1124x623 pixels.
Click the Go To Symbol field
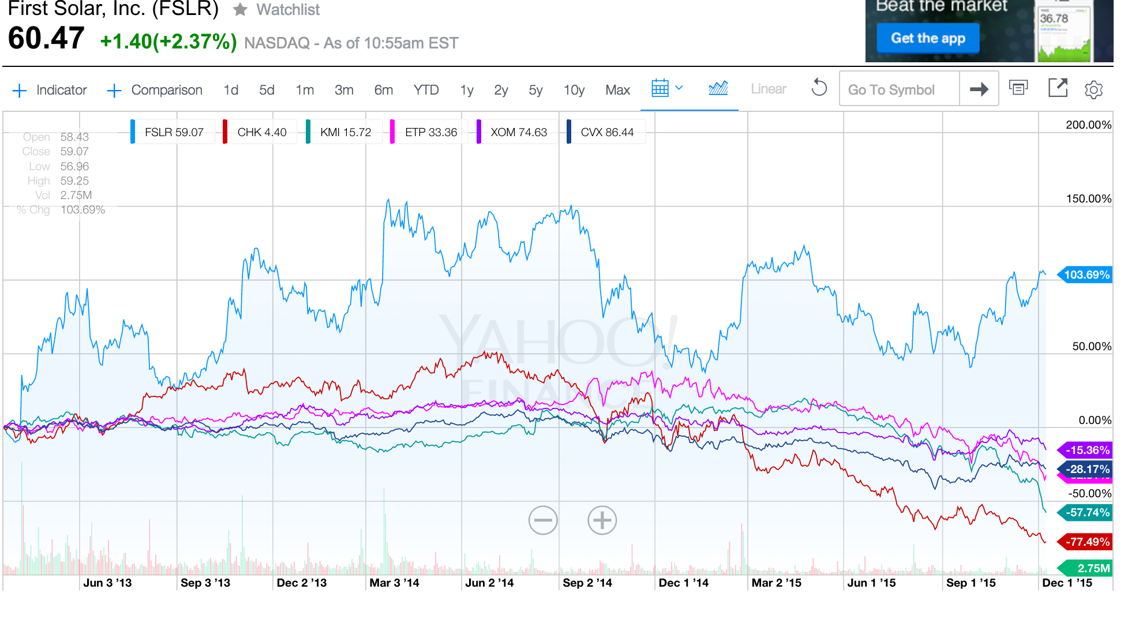(898, 89)
